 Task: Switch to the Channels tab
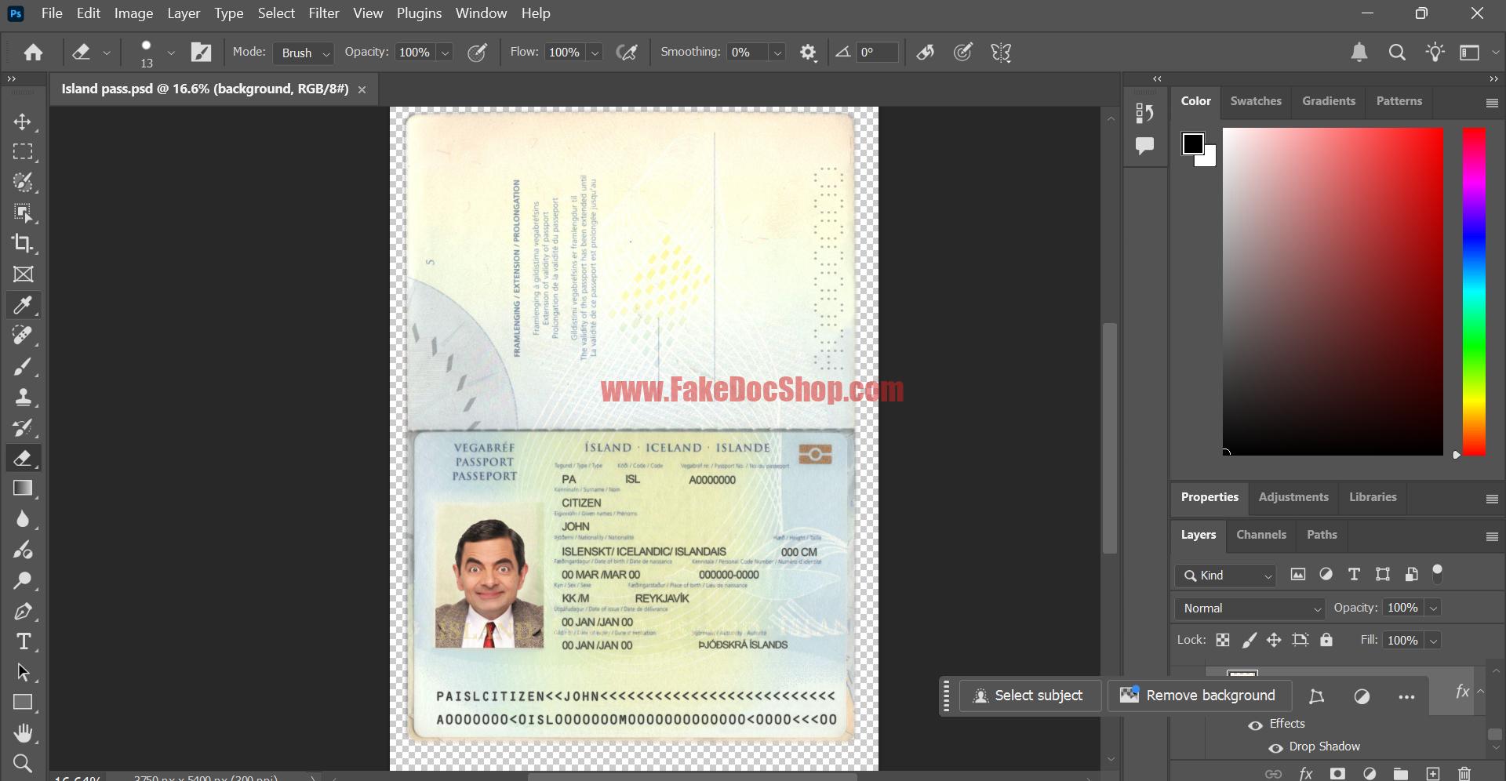[1261, 535]
